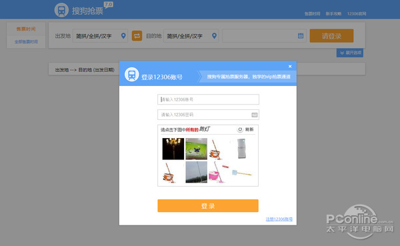The image size is (400, 246).
Task: Close the 12306 login dialog
Action: (x=290, y=67)
